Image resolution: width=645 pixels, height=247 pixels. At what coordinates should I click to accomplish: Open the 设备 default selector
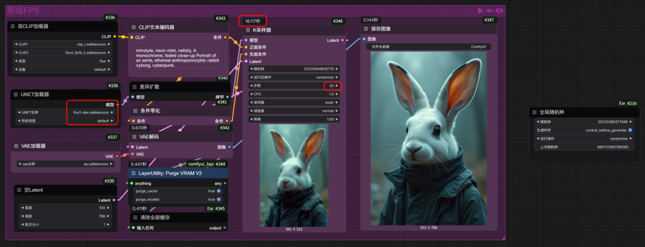[62, 69]
